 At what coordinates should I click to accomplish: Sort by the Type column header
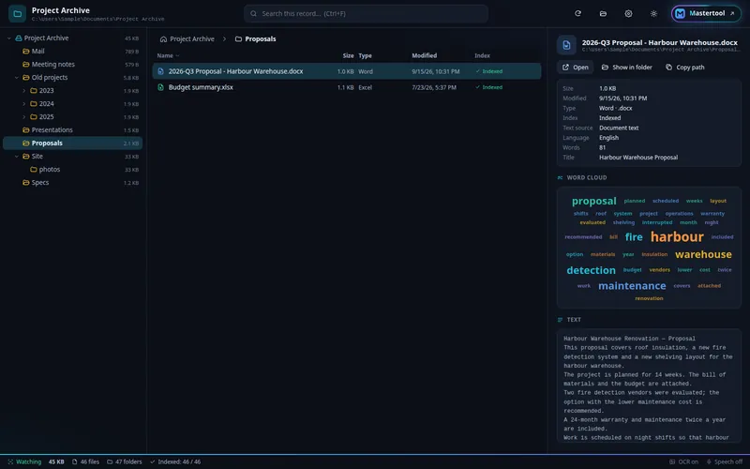point(365,55)
